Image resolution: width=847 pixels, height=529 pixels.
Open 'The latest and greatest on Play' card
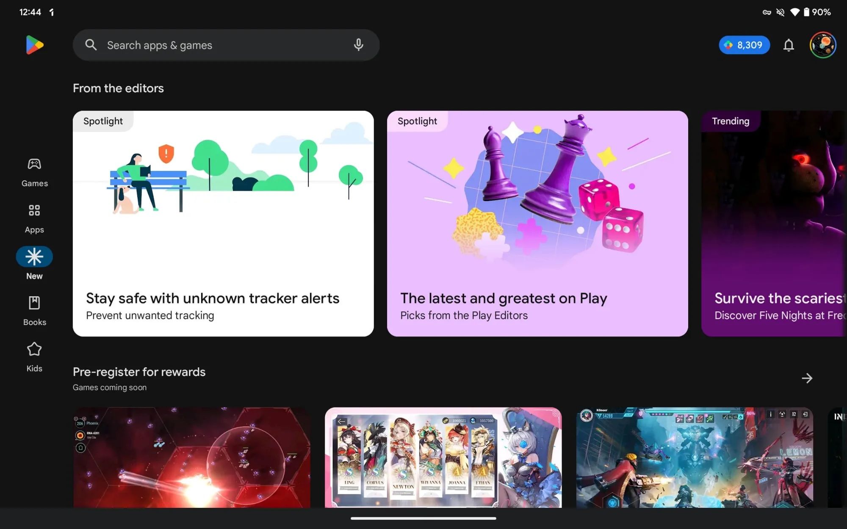[x=537, y=223]
